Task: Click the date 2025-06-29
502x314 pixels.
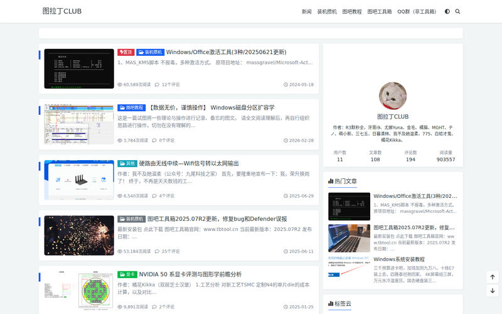Action: tap(299, 196)
